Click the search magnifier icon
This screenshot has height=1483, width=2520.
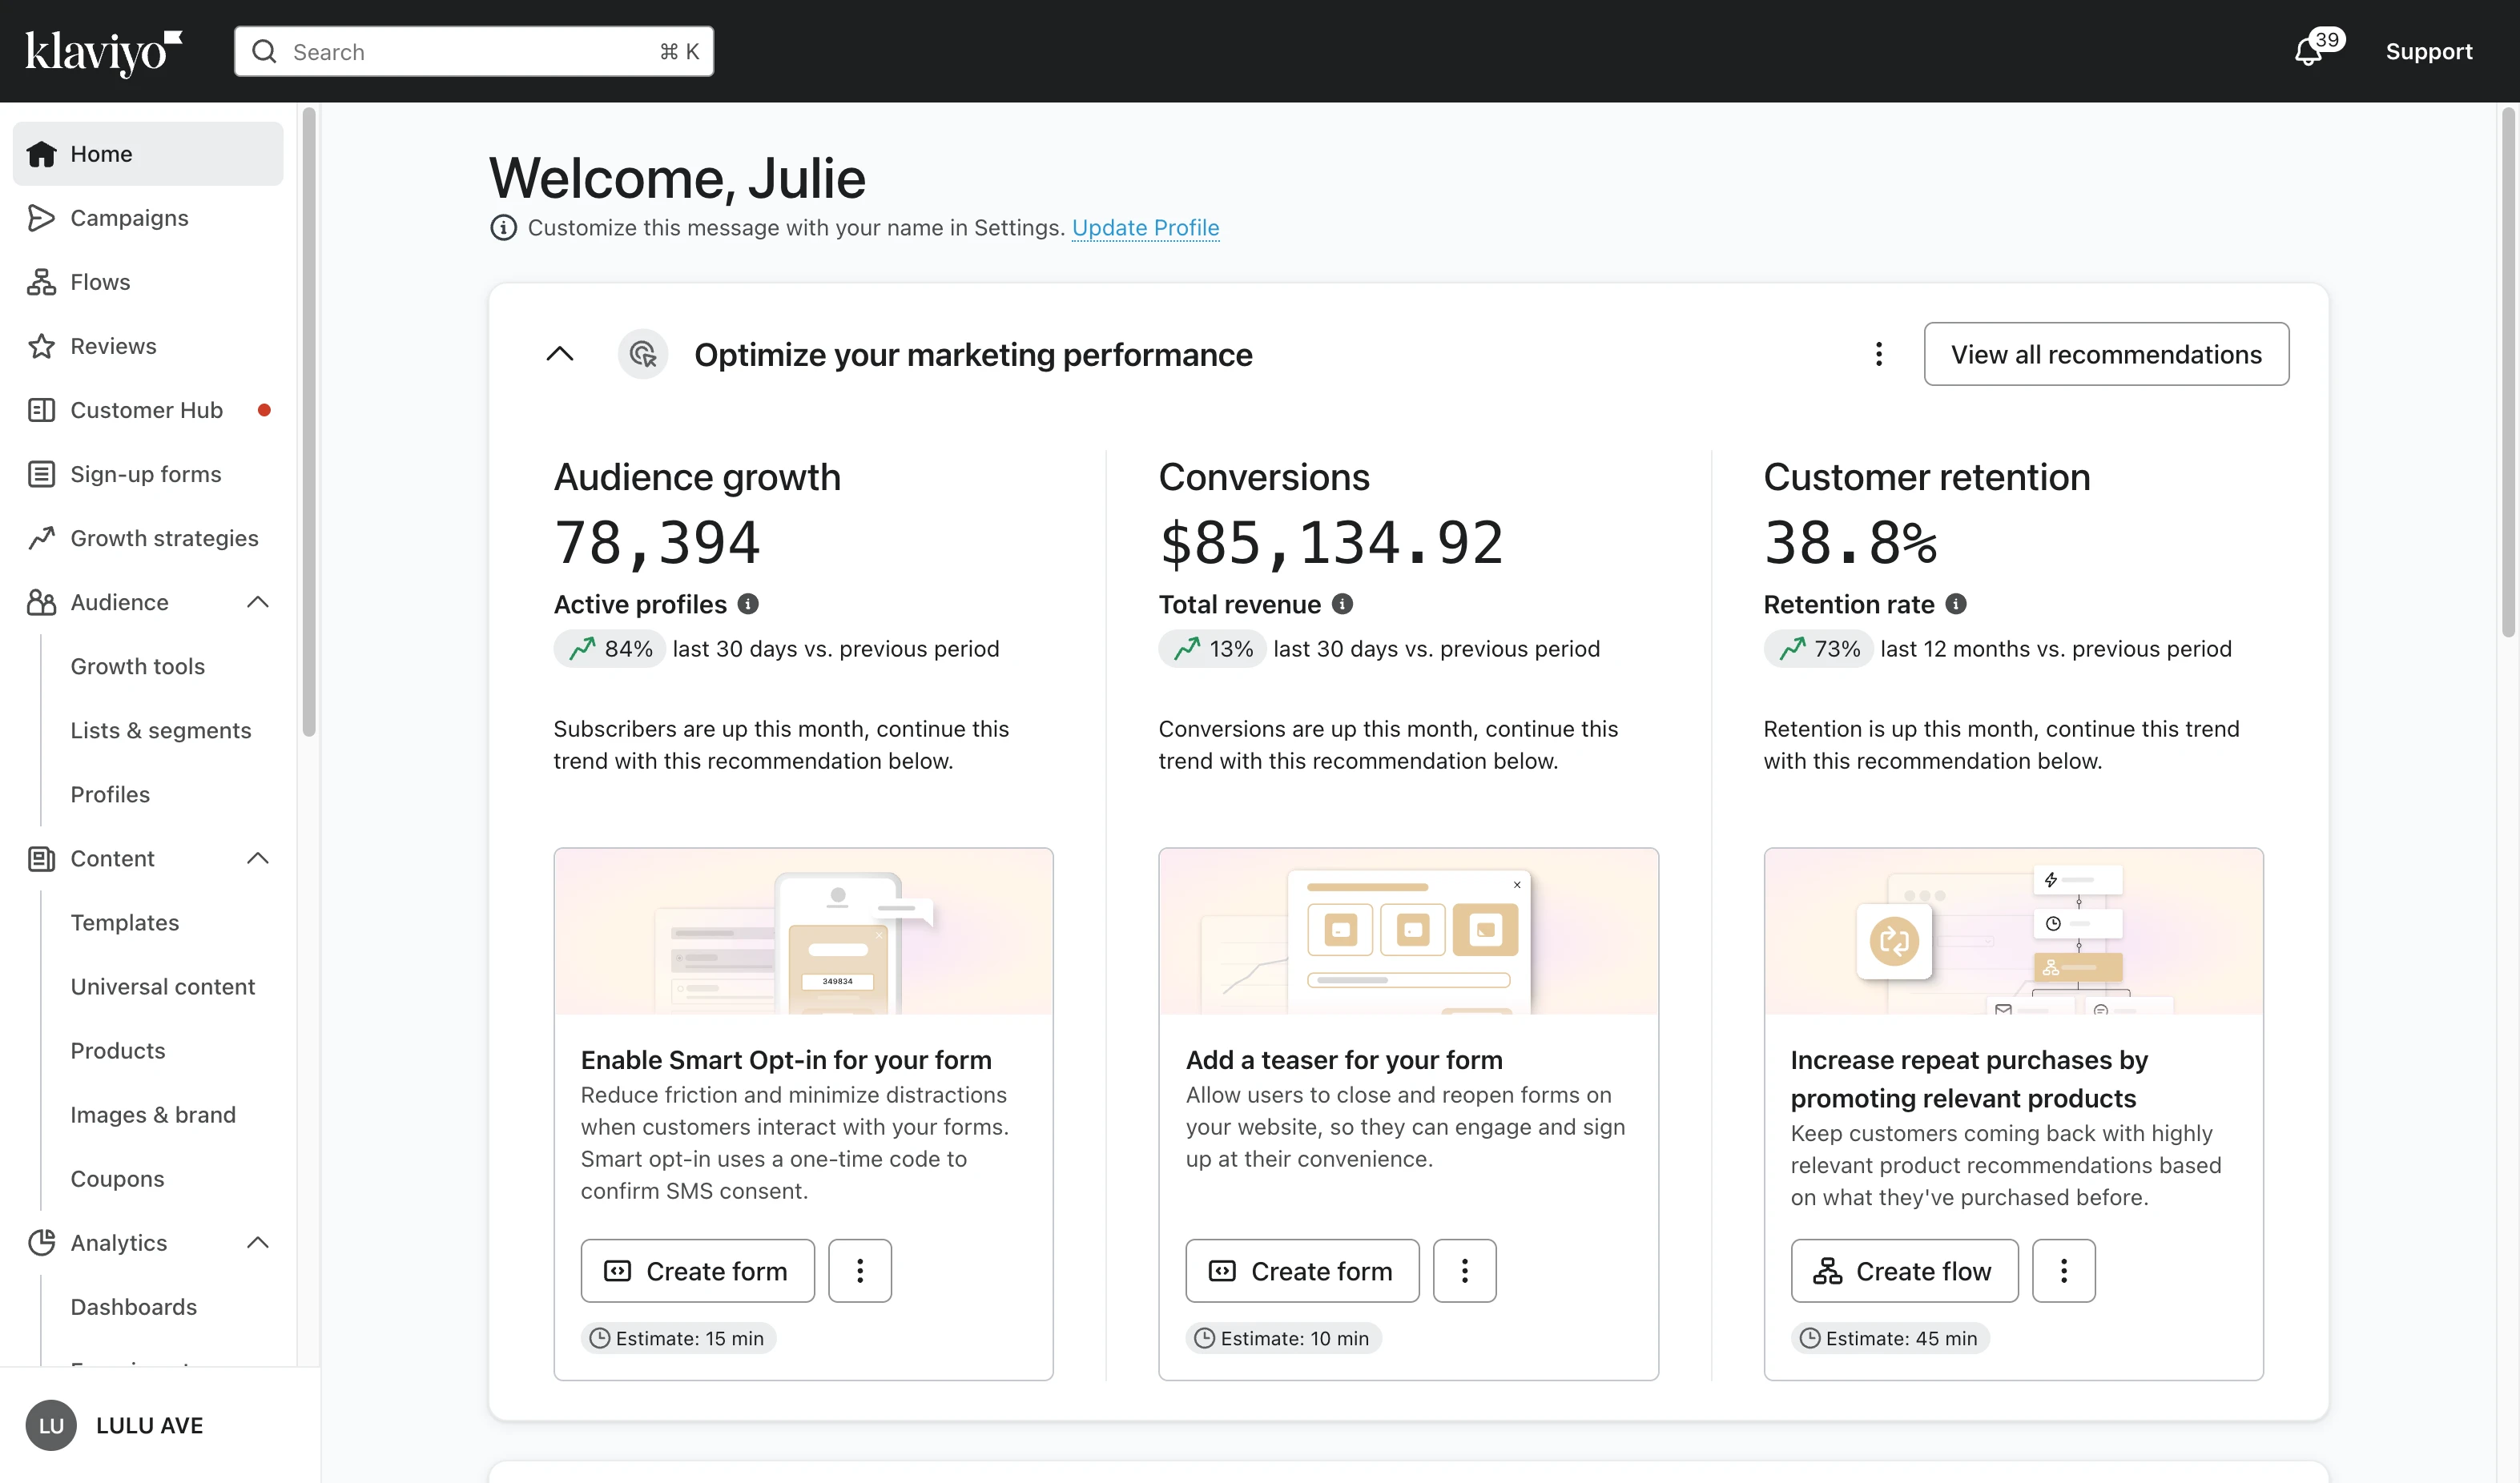(264, 51)
